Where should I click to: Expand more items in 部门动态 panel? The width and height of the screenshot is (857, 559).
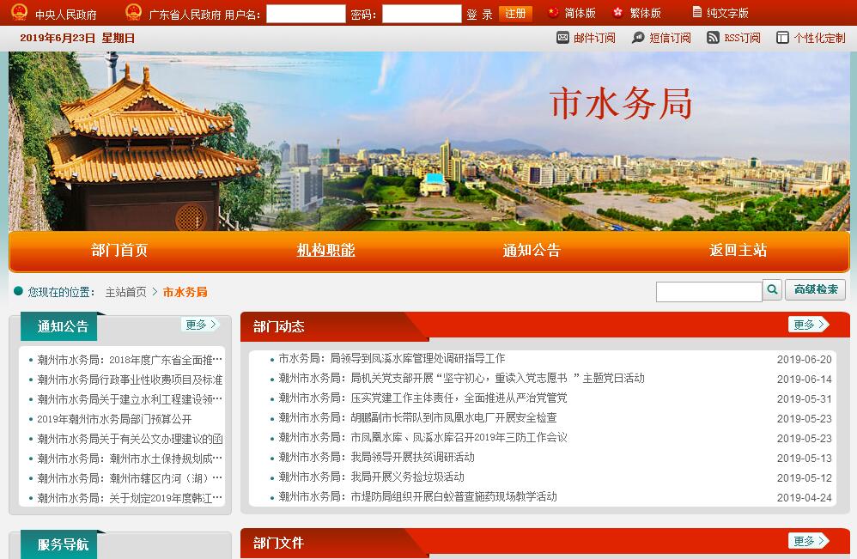click(x=809, y=325)
